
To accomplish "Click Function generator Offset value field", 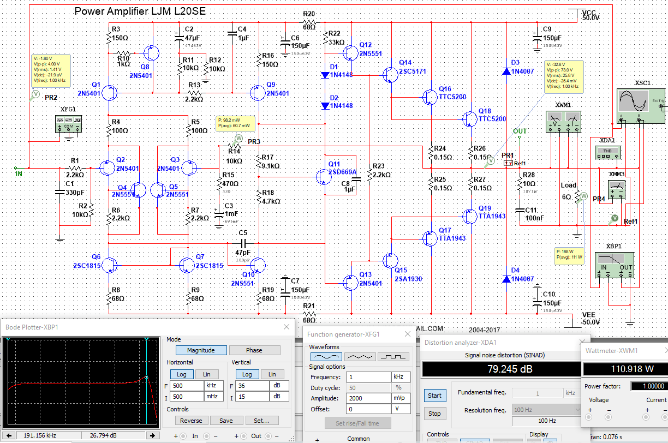I will pos(368,409).
